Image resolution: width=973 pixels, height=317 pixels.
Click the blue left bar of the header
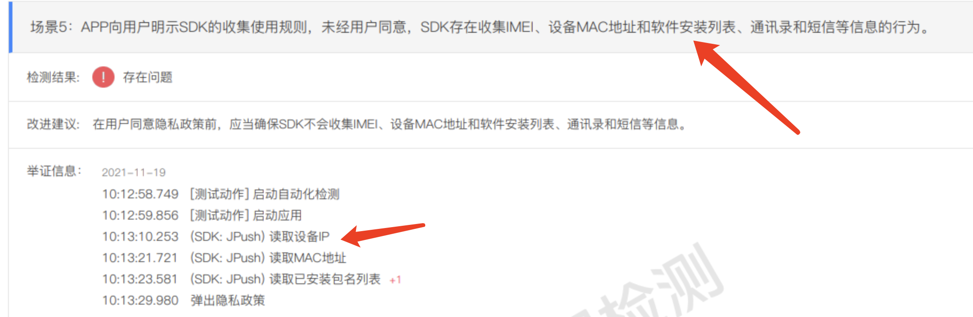coord(10,27)
